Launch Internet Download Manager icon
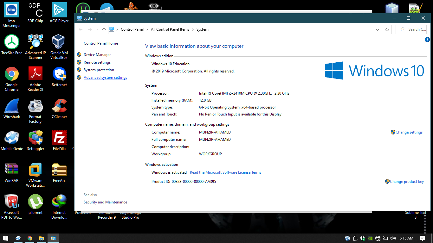 click(x=59, y=207)
